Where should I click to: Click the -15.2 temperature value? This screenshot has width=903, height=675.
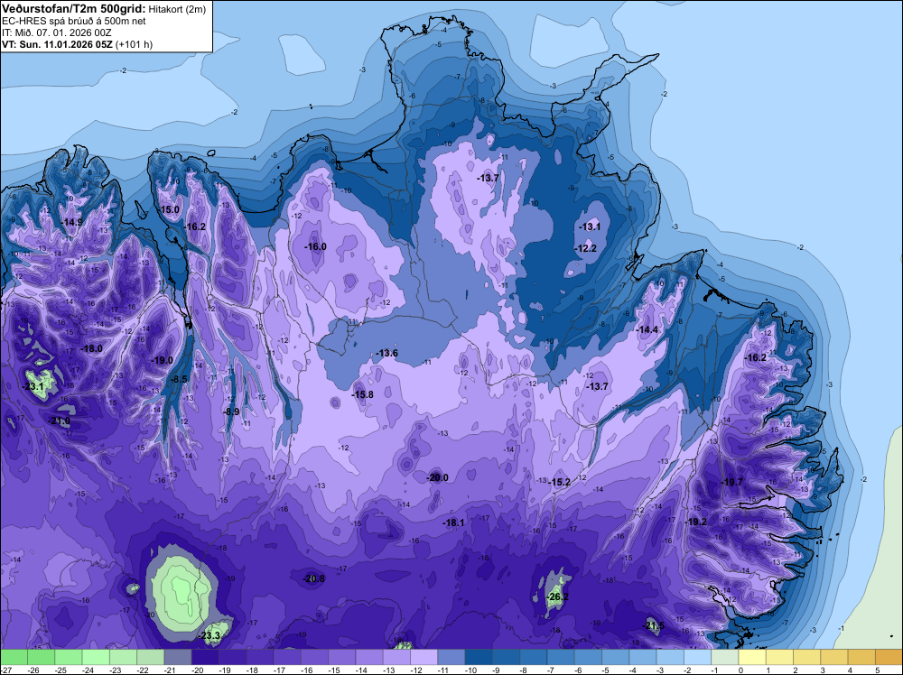coord(559,482)
